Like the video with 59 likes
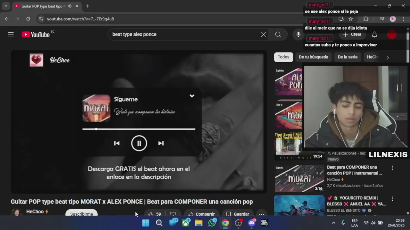Viewport: 410px width, 230px height. (154, 214)
